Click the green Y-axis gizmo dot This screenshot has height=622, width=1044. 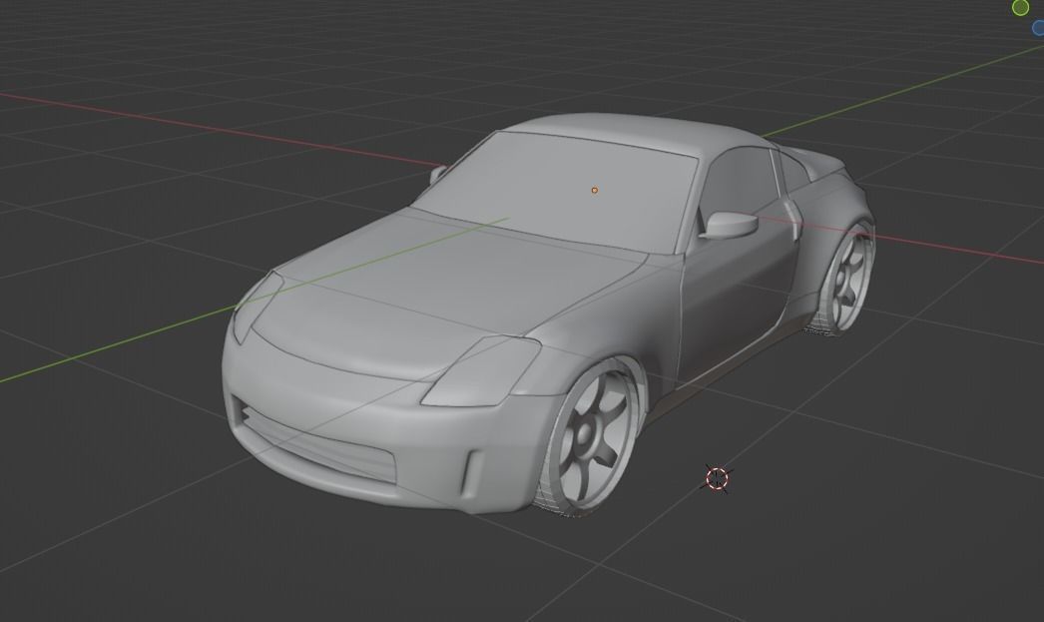[x=1020, y=8]
